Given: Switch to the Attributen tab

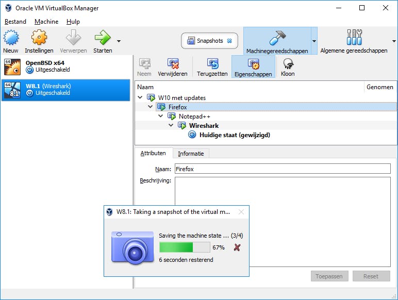Looking at the screenshot, I should pos(153,153).
